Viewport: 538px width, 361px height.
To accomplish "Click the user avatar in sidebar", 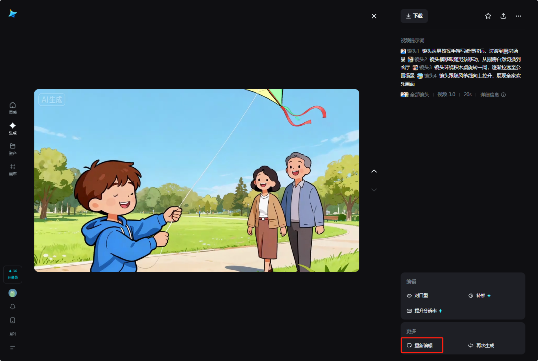I will (13, 293).
